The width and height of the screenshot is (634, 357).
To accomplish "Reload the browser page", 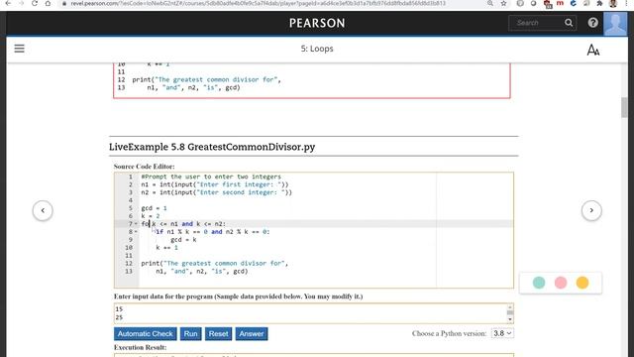I will point(35,3).
